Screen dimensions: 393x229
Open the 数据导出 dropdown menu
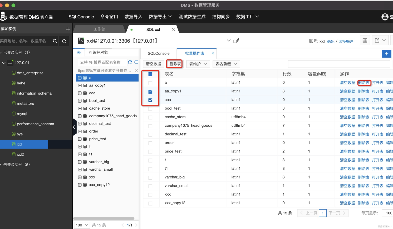tap(160, 17)
